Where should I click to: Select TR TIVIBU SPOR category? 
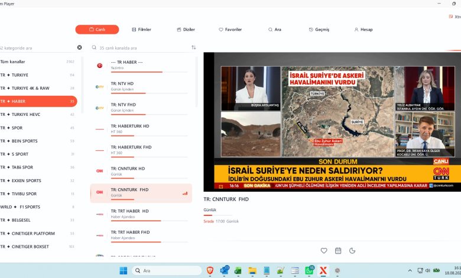click(x=38, y=194)
